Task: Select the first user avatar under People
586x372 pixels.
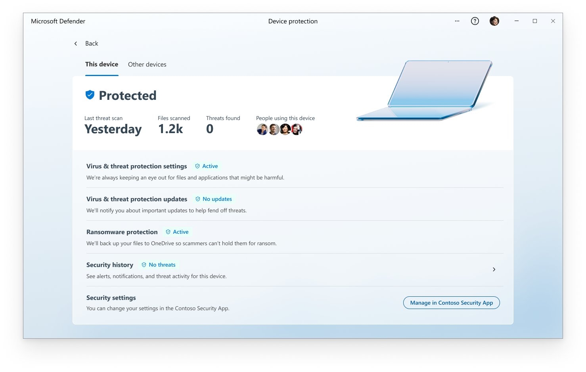Action: point(262,130)
